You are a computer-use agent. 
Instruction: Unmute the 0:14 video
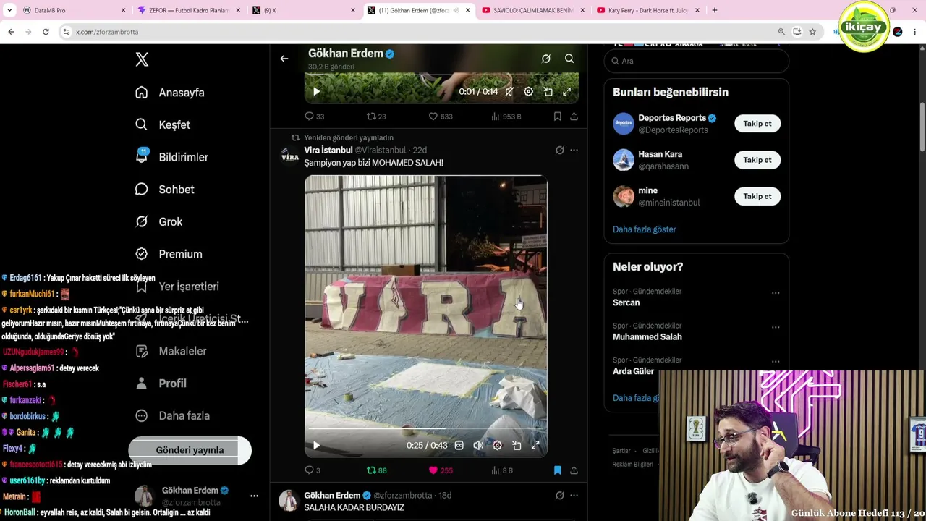(509, 92)
